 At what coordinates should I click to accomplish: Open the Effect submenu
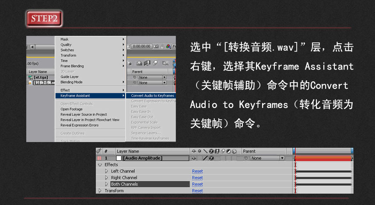tap(91, 90)
